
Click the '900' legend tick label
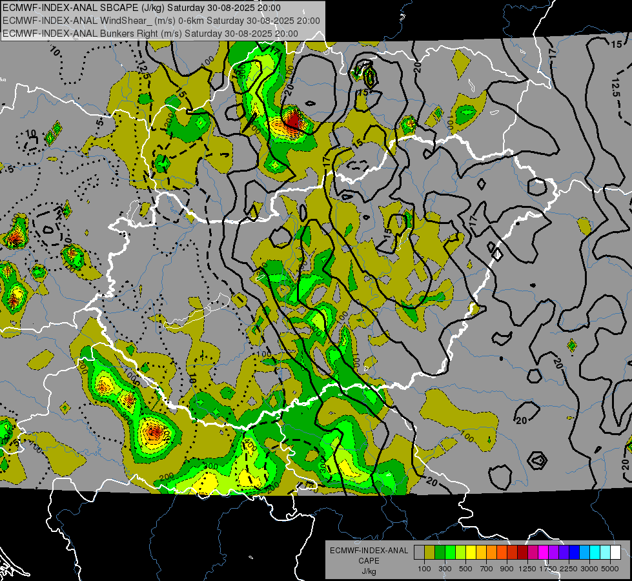[507, 569]
